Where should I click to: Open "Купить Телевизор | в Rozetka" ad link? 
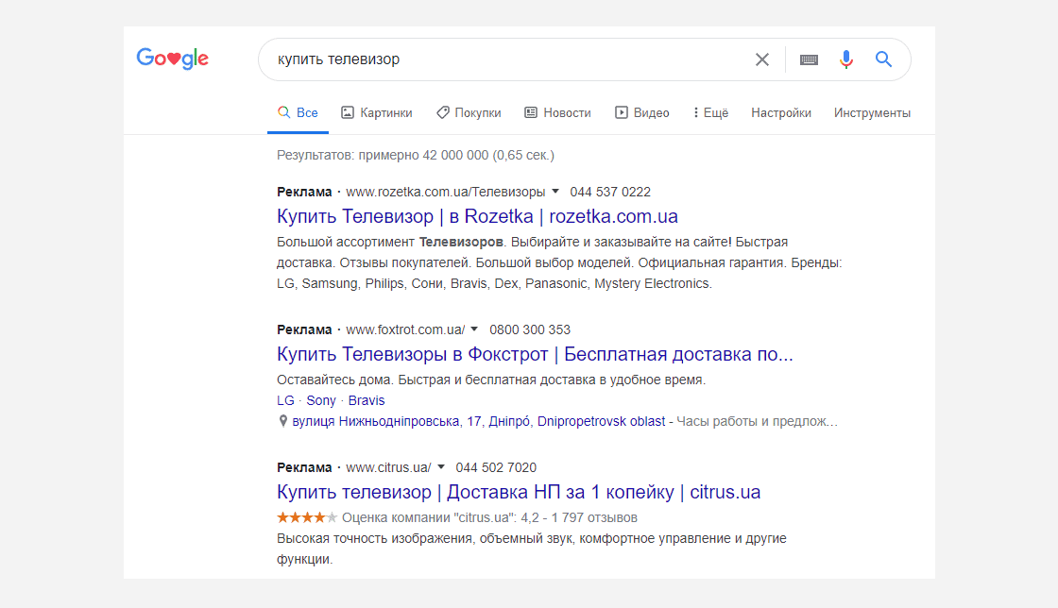[x=477, y=216]
